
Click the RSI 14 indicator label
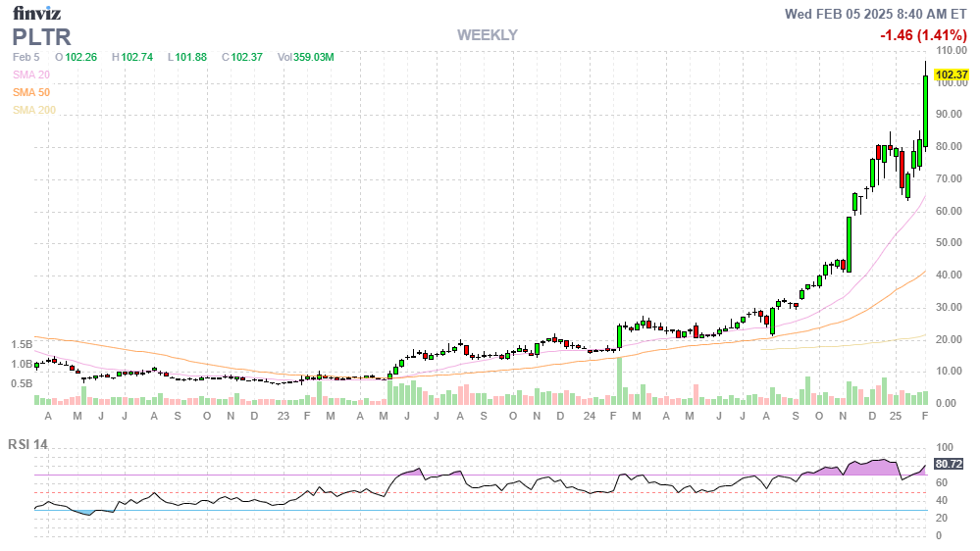(27, 445)
